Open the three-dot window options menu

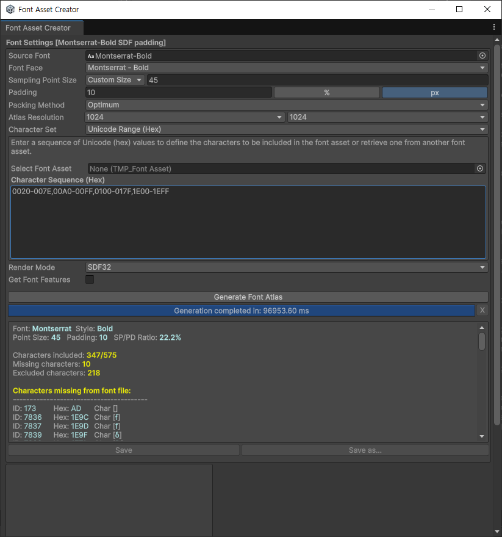pos(494,27)
